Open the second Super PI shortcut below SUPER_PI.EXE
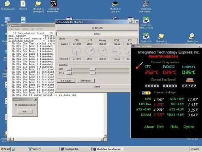 (x=146, y=36)
